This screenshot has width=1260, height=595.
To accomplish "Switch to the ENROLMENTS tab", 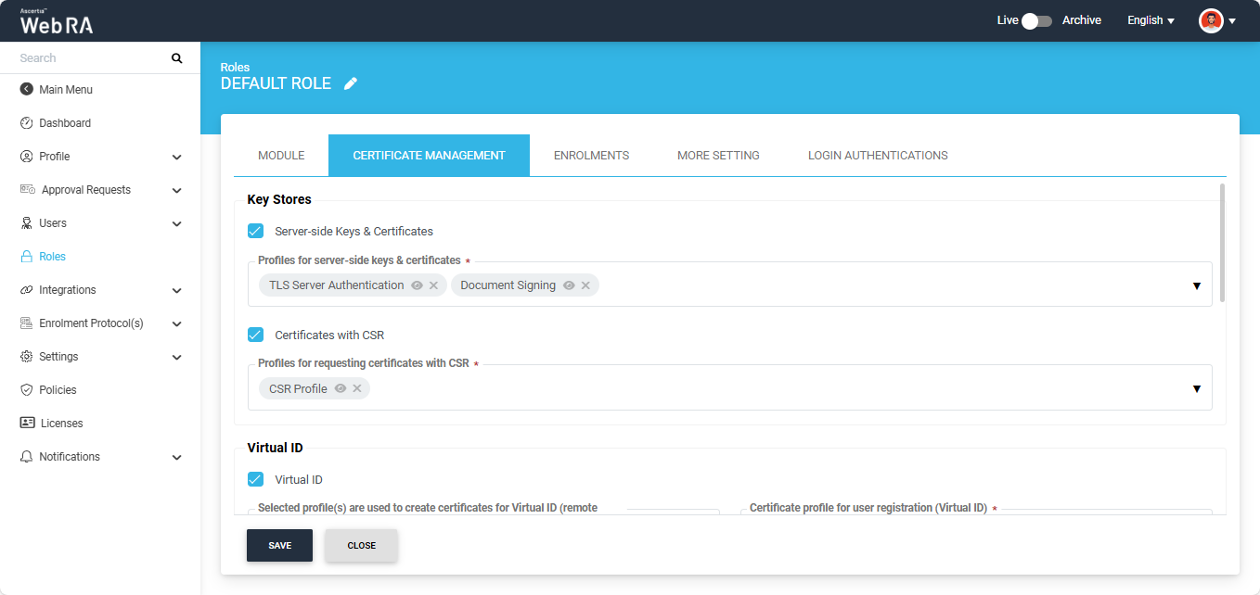I will (x=591, y=156).
